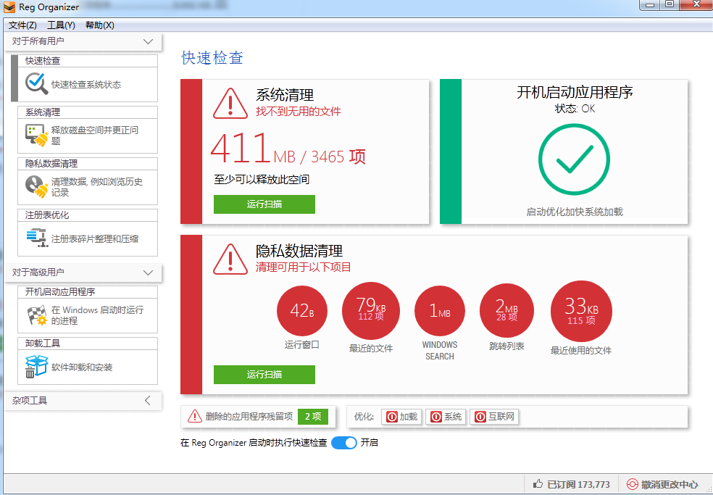Click 至少可以释放此空间 text
713x495 pixels.
tap(262, 179)
